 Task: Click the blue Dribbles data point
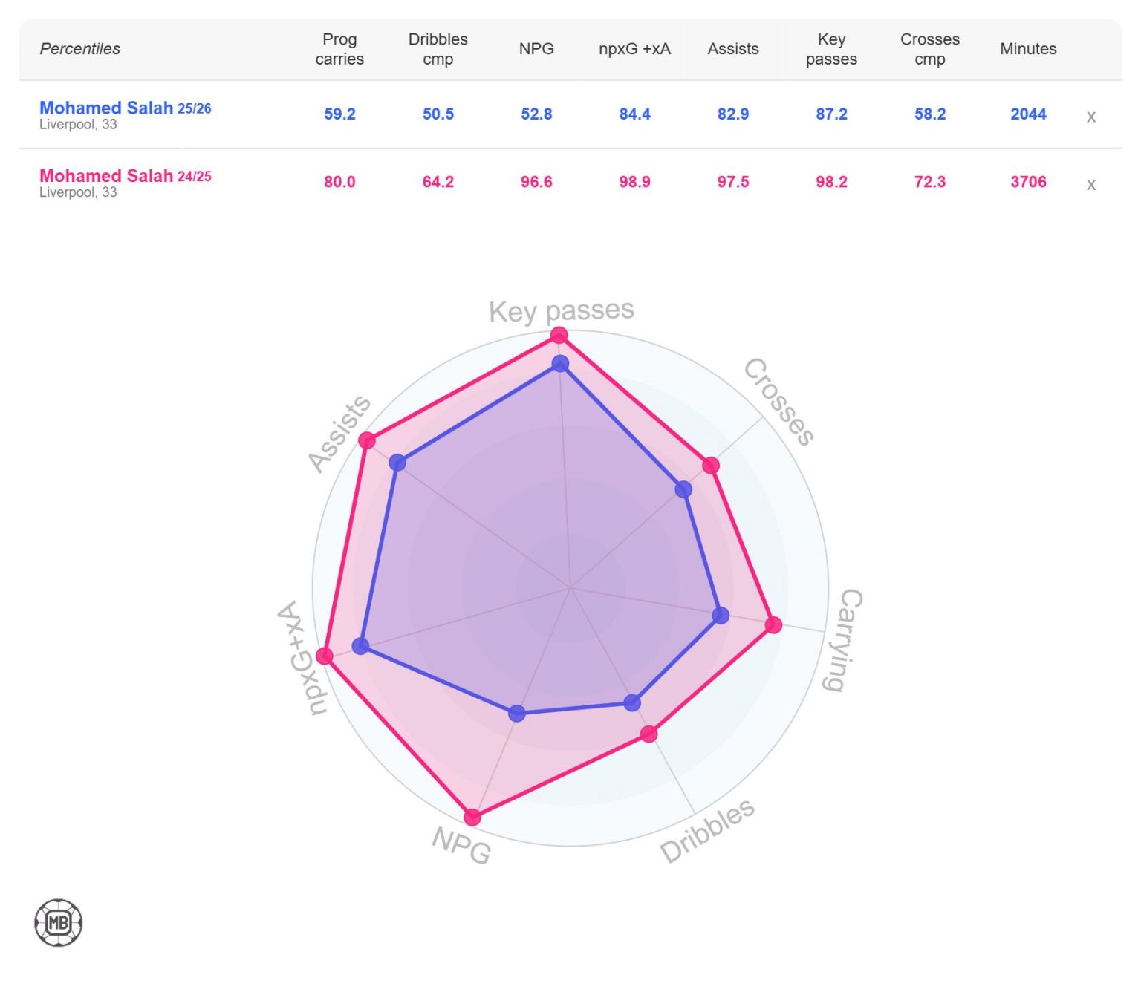(632, 702)
